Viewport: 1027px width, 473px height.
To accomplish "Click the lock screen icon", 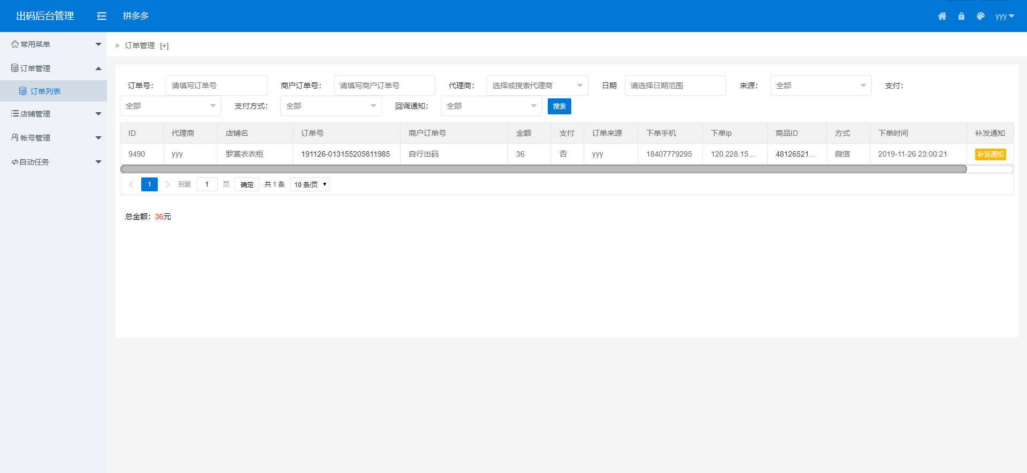I will pos(961,16).
